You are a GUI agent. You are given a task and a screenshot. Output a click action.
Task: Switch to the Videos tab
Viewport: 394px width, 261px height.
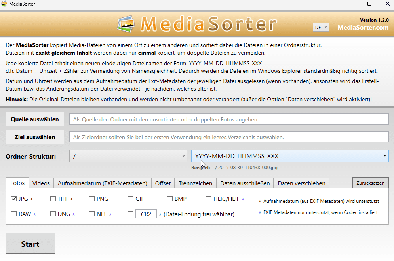[41, 183]
